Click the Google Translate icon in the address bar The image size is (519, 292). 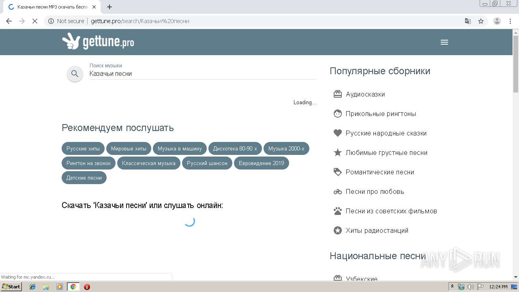coord(468,21)
